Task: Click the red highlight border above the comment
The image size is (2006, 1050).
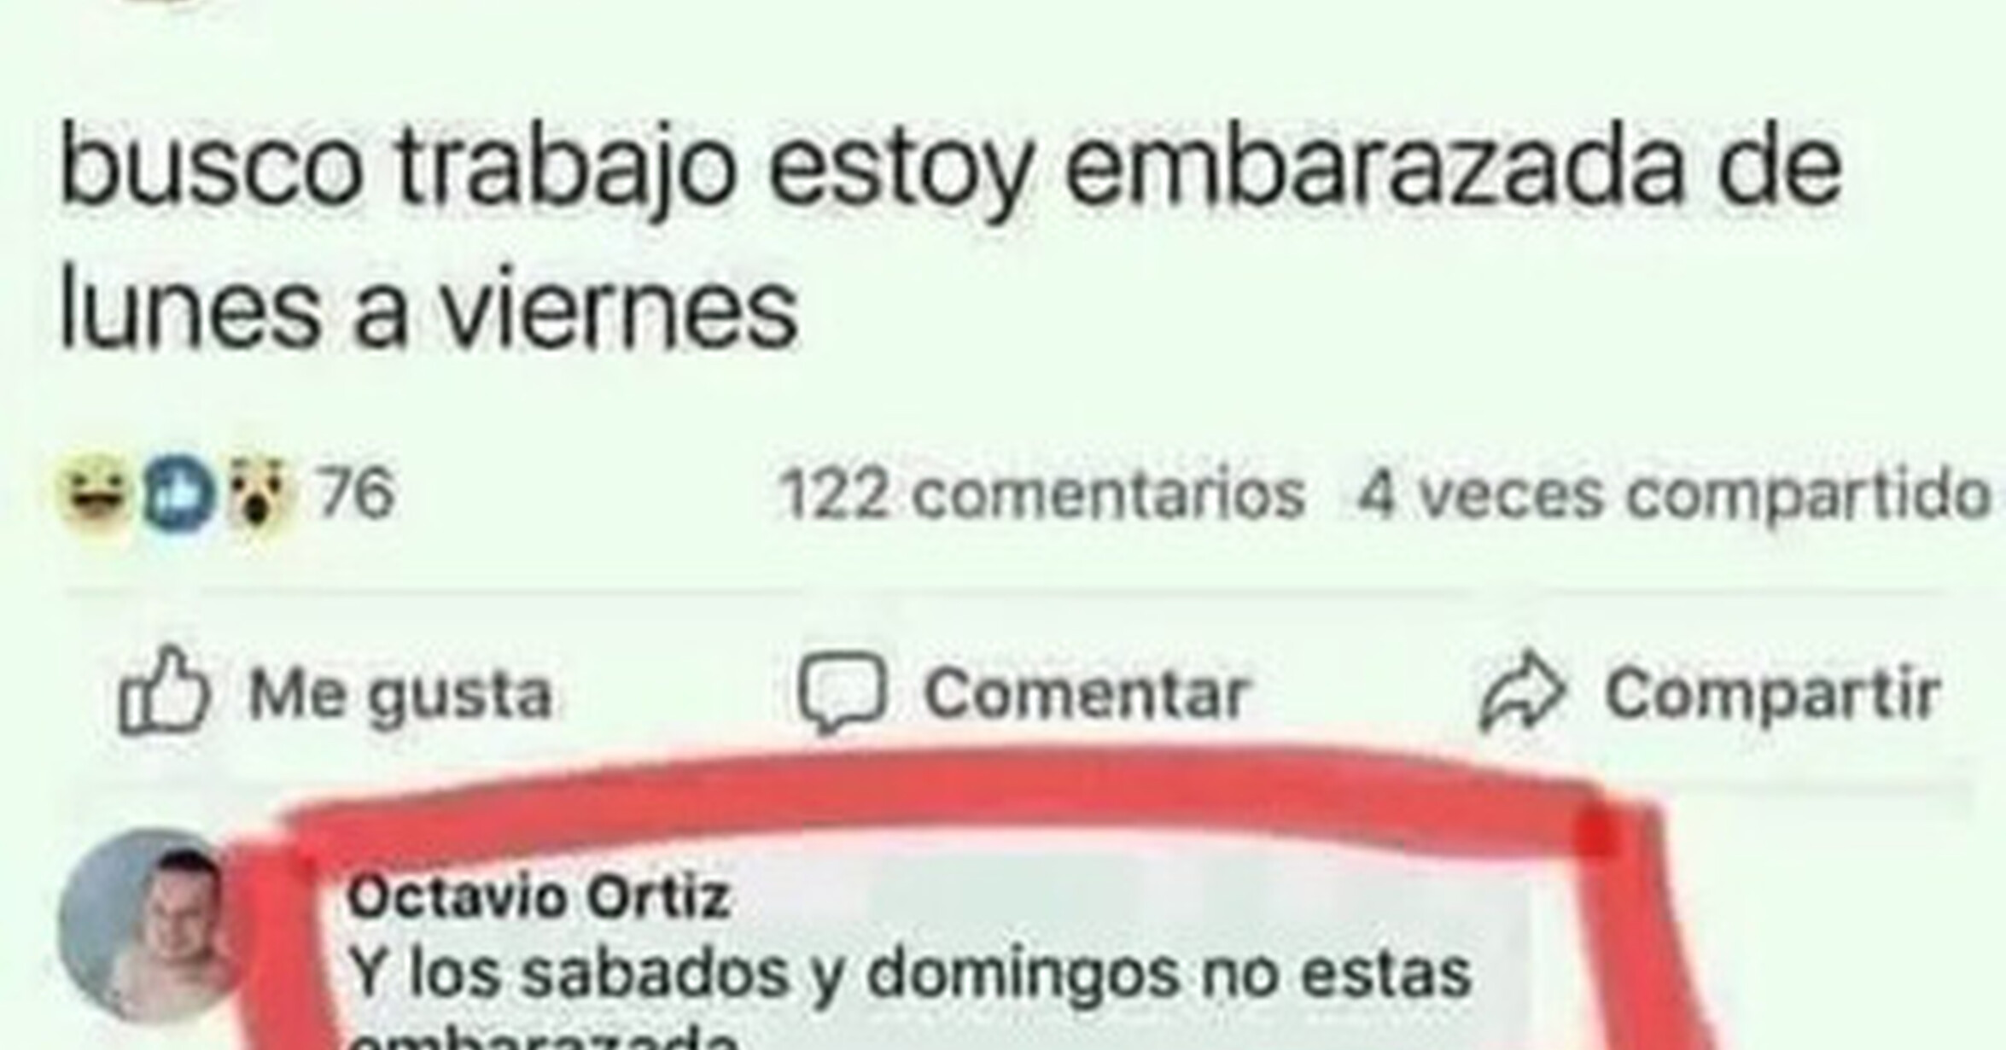Action: (x=939, y=790)
